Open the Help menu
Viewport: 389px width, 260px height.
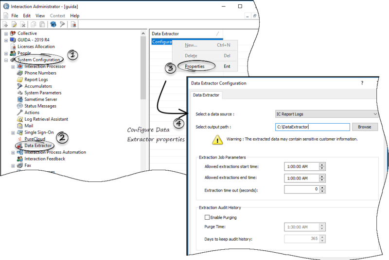point(75,16)
